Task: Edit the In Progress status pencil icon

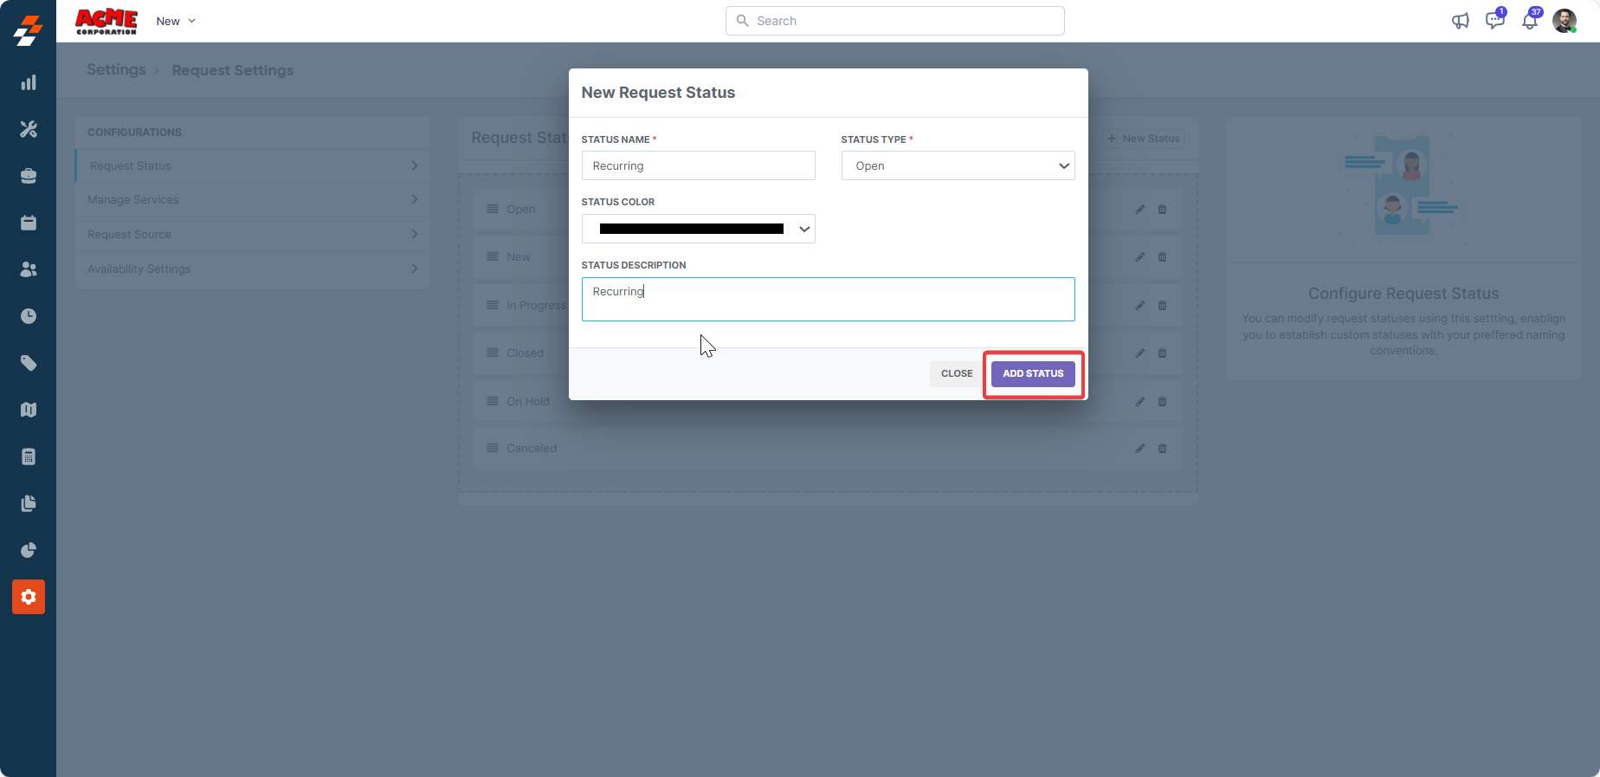Action: (x=1140, y=305)
